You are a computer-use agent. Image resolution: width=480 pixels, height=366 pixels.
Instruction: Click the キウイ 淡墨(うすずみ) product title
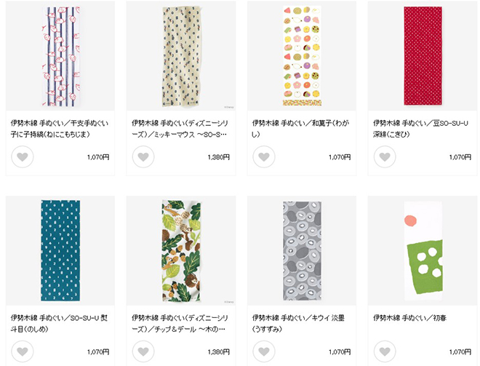click(298, 323)
